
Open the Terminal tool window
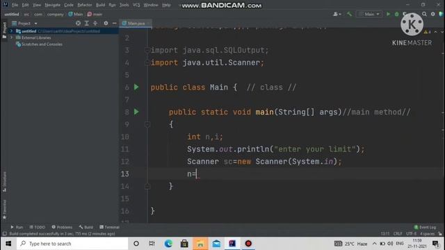[x=110, y=227]
